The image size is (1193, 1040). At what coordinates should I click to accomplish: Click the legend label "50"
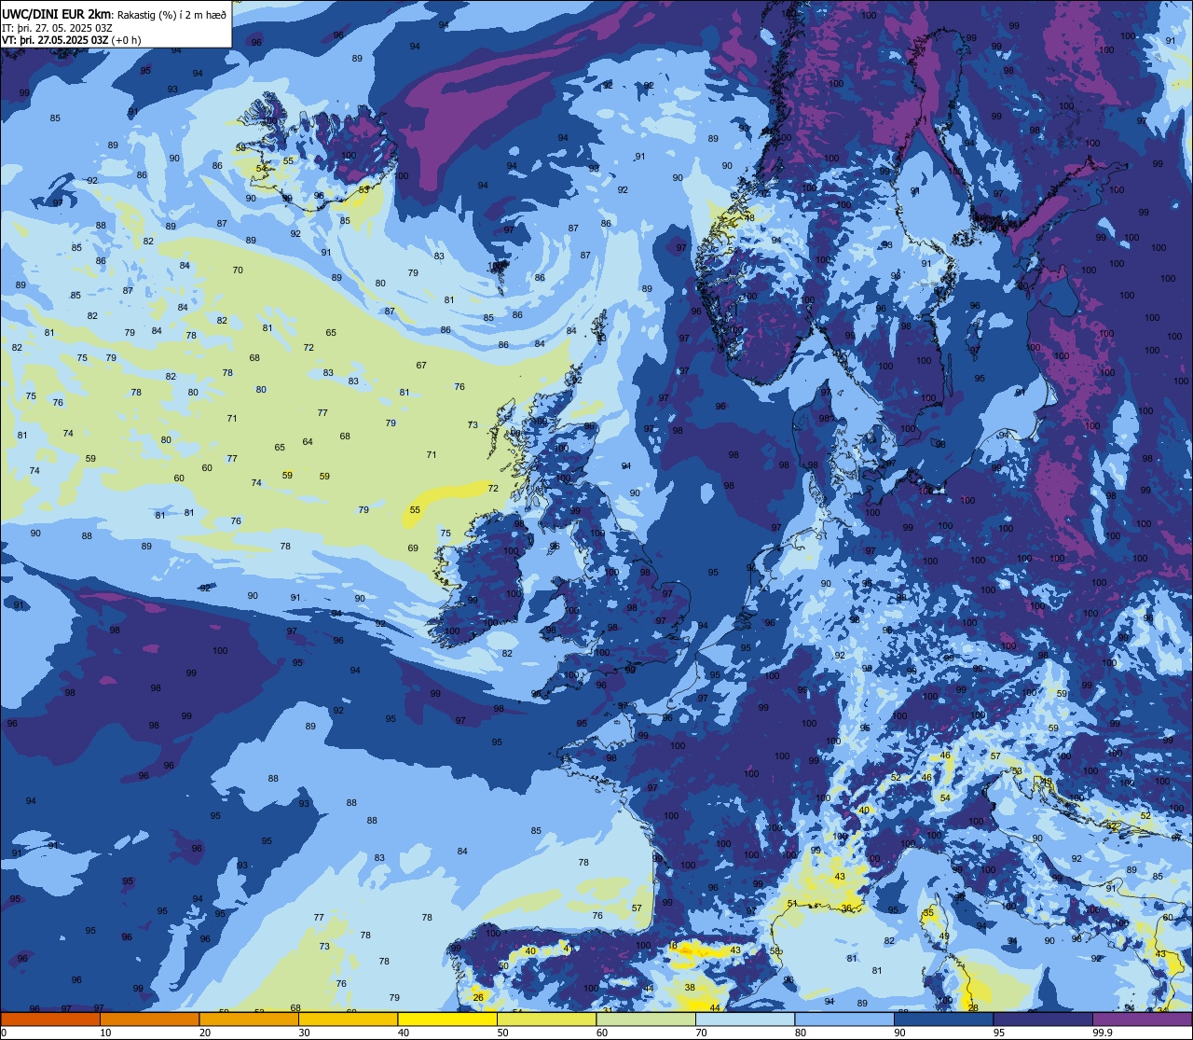coord(502,1033)
